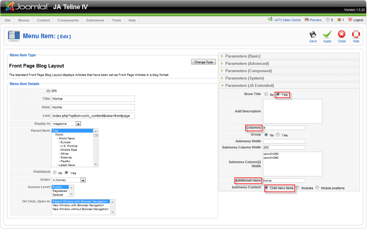This screenshot has height=229, width=367.
Task: Click the Submenu Column[i] Width textarea
Action: pos(292,164)
